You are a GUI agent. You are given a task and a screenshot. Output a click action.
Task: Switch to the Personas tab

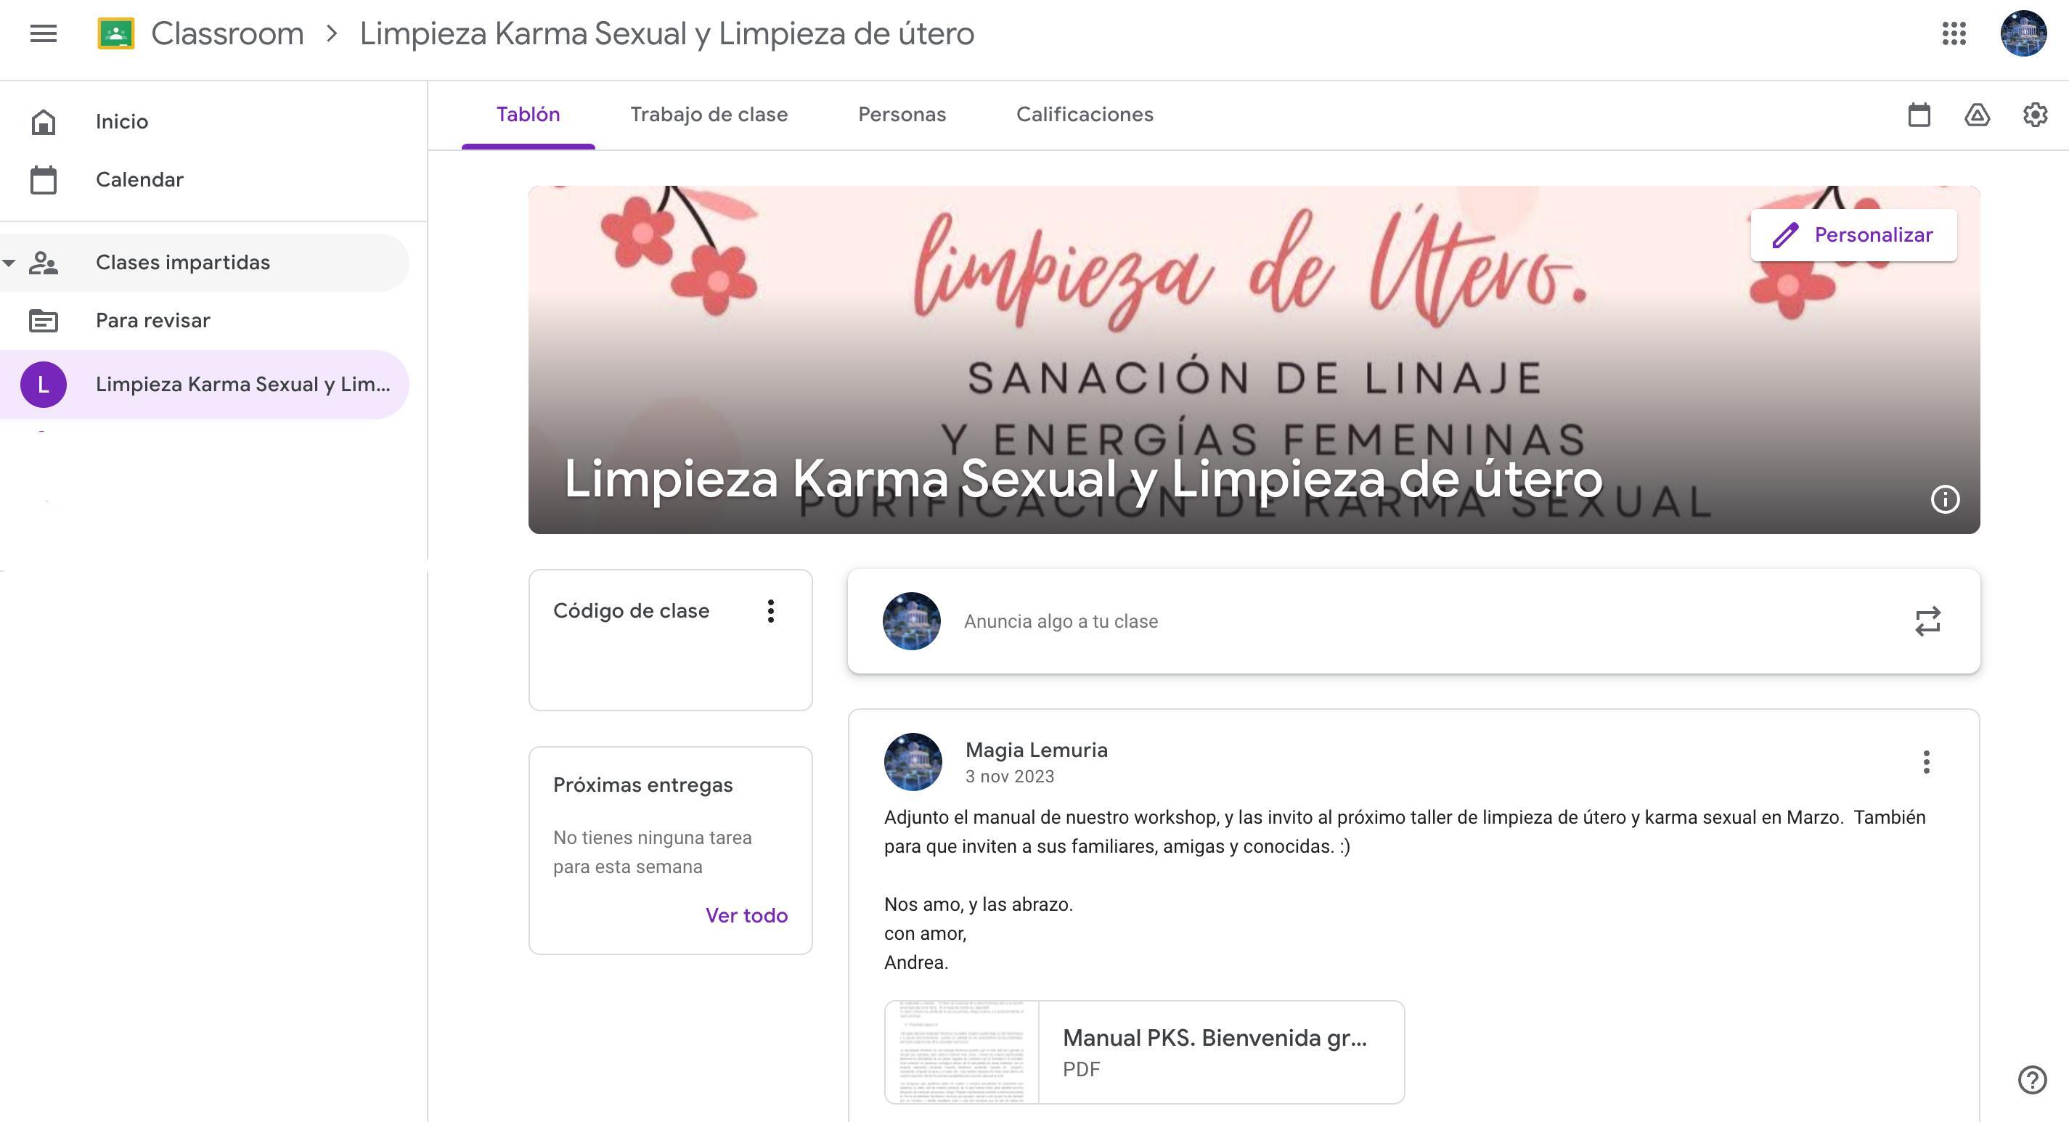click(x=902, y=115)
